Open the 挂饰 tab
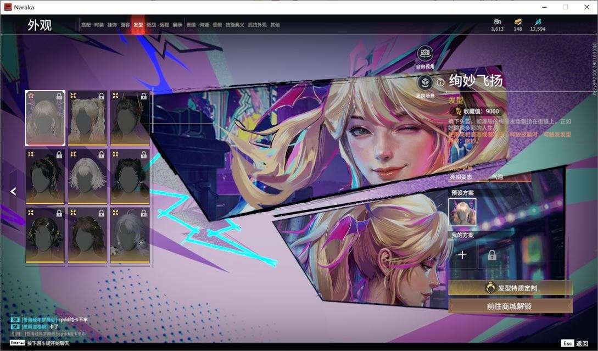 pos(111,25)
